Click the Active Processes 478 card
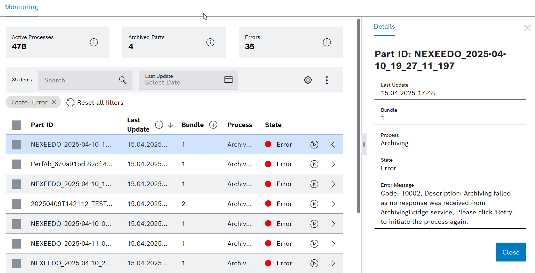 pos(57,42)
